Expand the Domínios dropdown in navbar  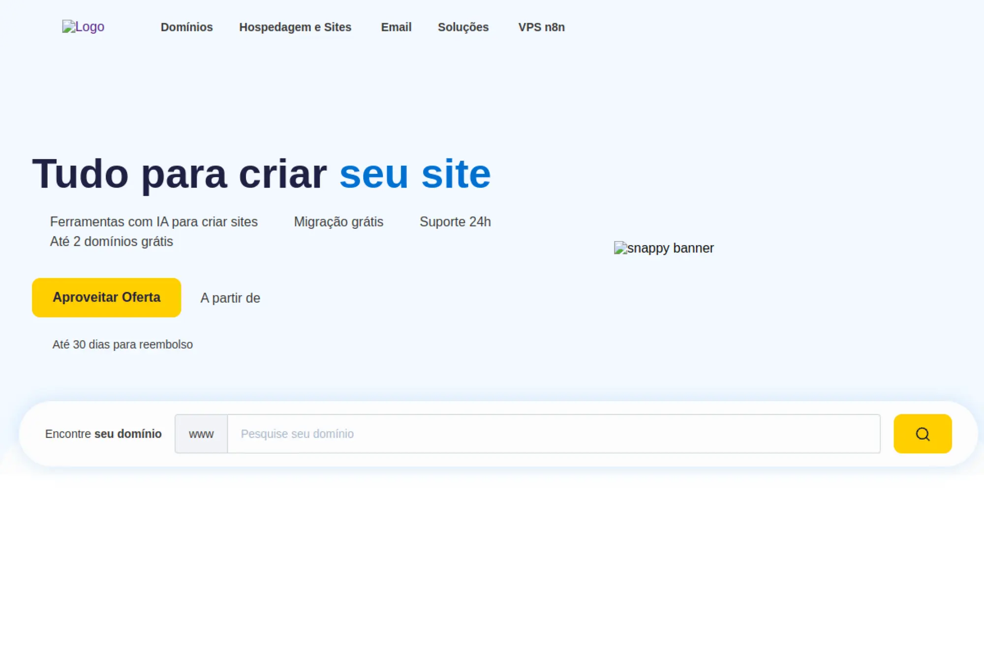187,27
